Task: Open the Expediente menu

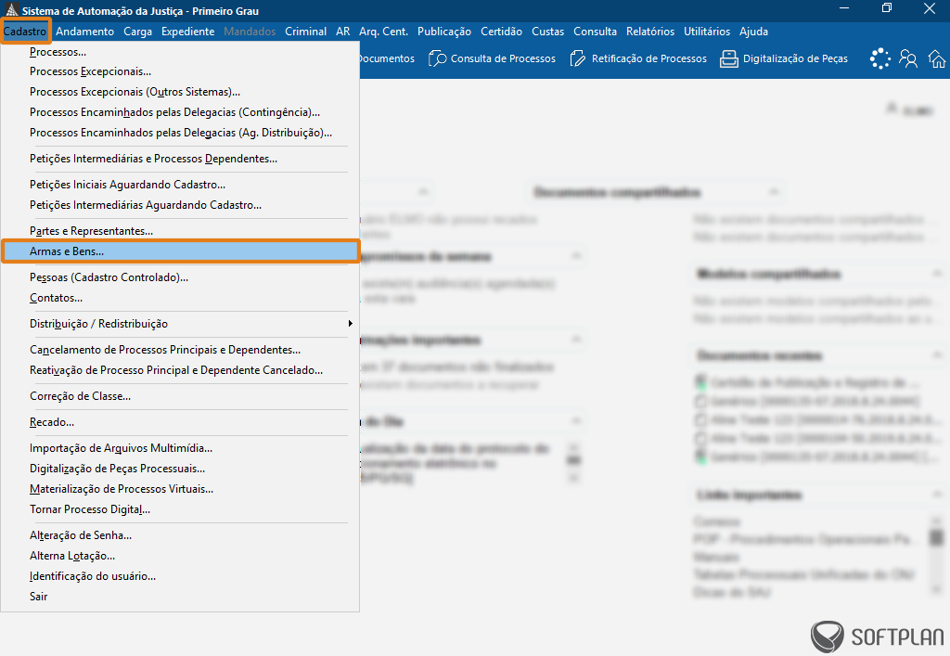Action: pos(187,32)
